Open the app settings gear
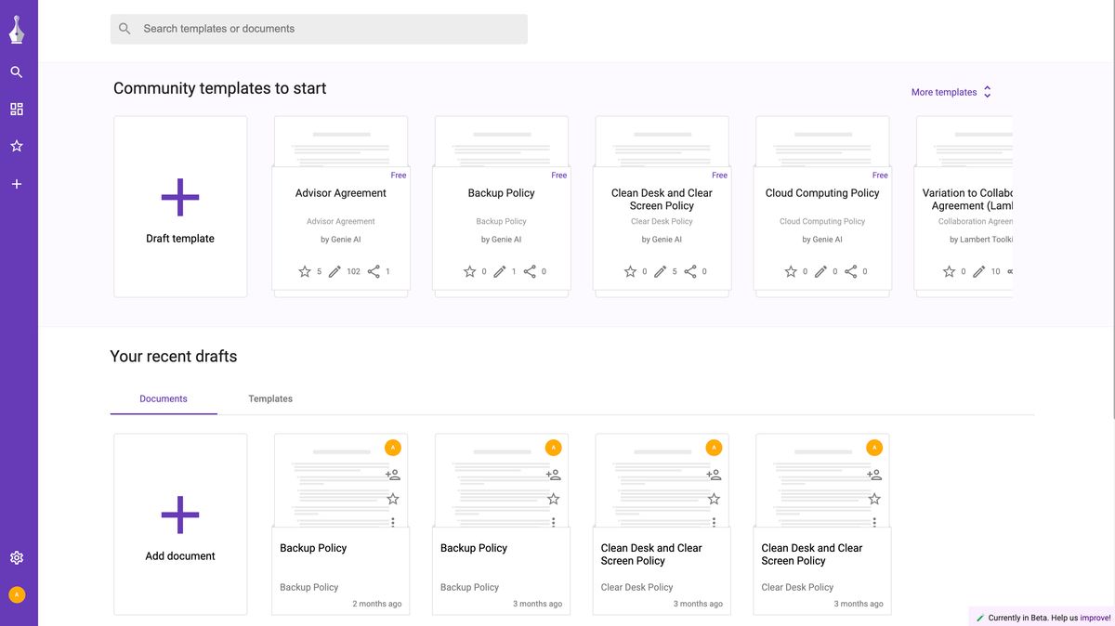 coord(16,556)
